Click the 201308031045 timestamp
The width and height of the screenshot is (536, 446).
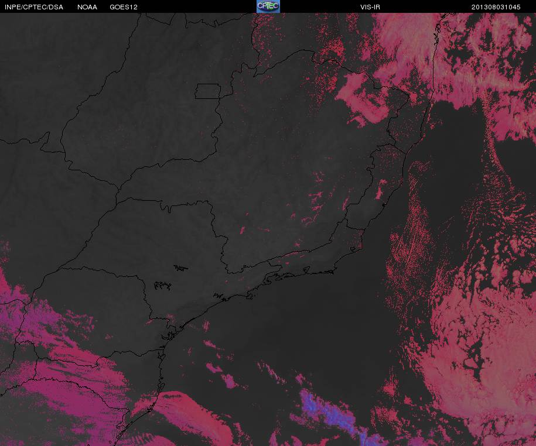tap(496, 7)
